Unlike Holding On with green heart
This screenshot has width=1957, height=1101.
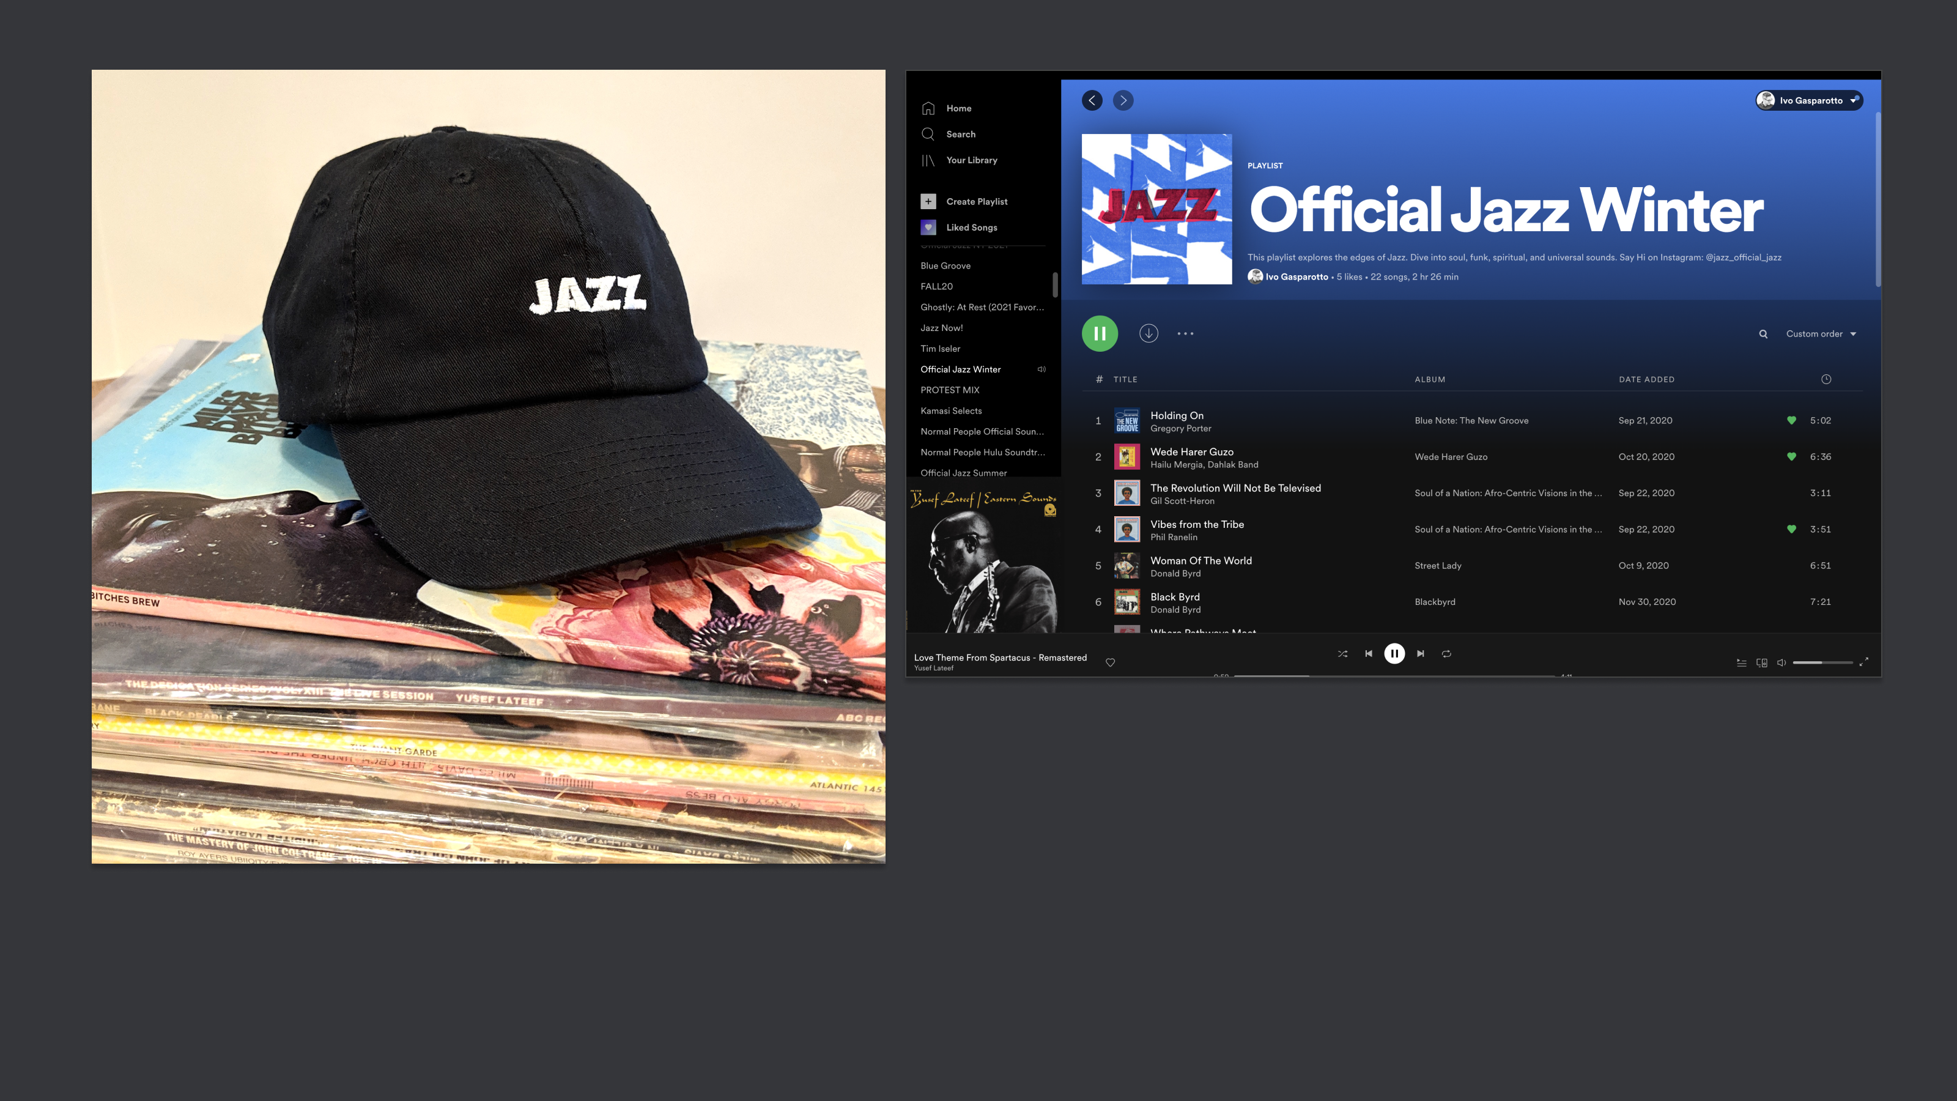click(1791, 420)
